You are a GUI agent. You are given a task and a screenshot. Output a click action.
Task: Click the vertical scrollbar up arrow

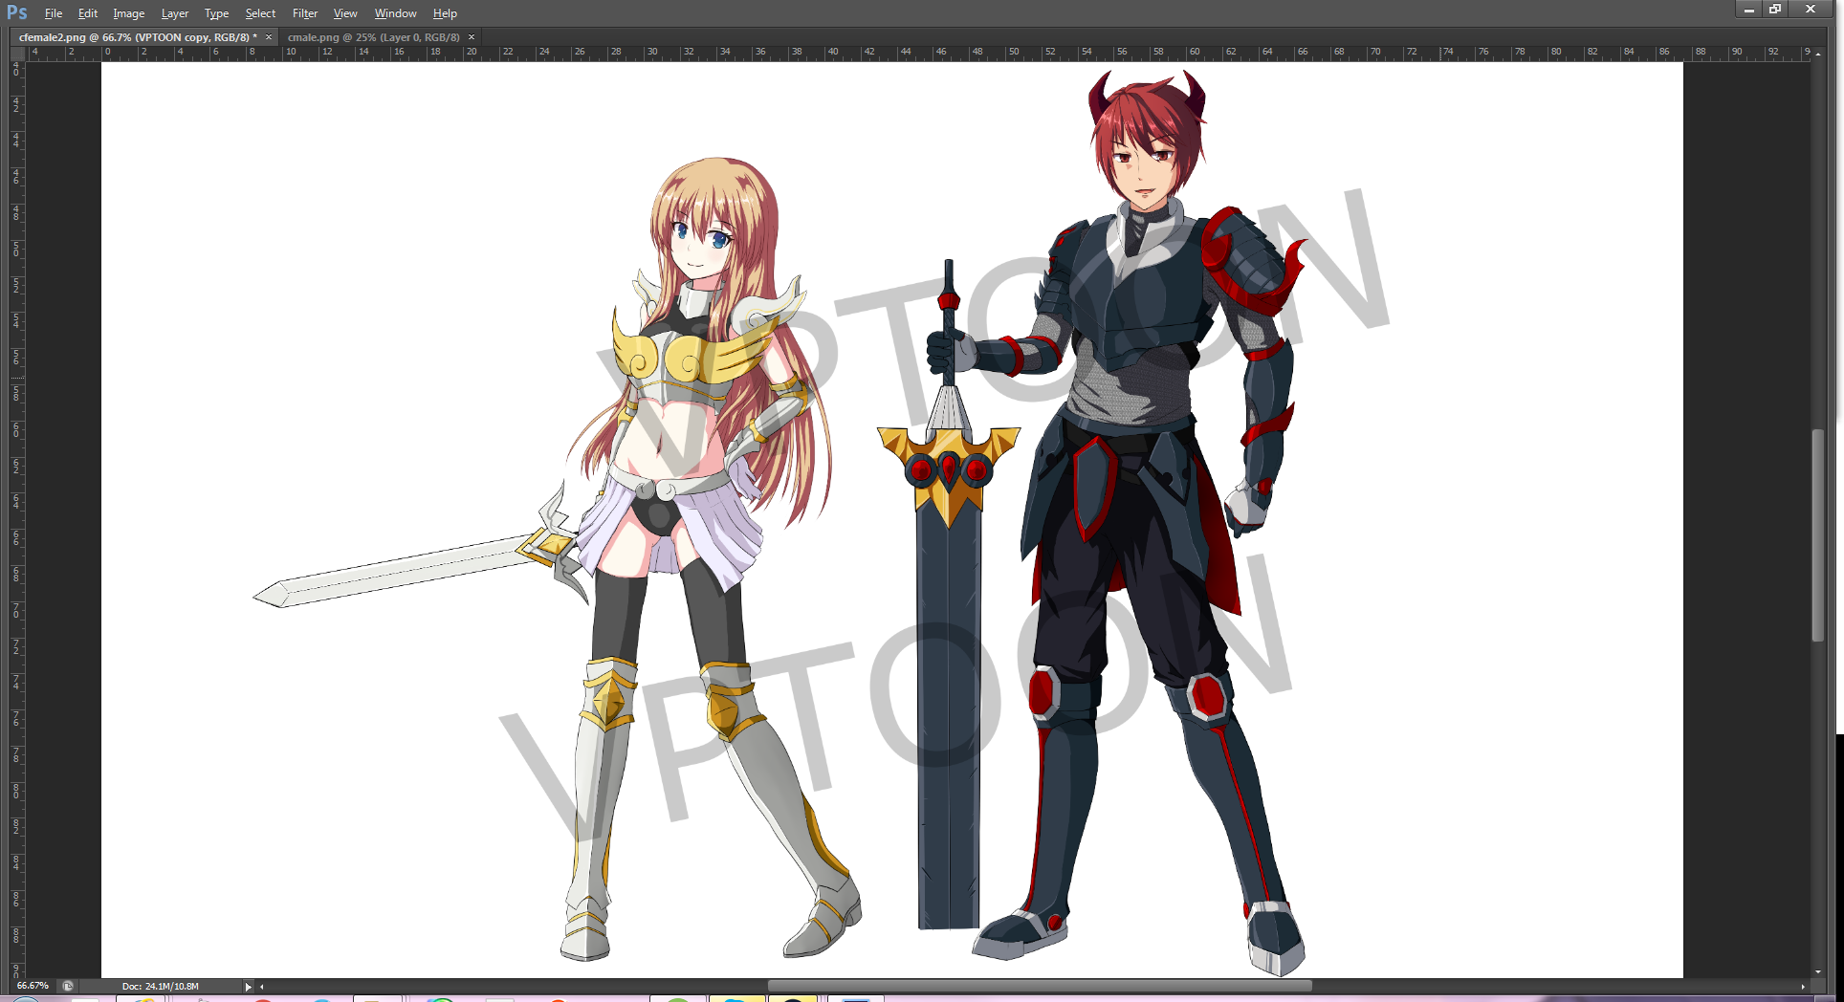pos(1818,54)
